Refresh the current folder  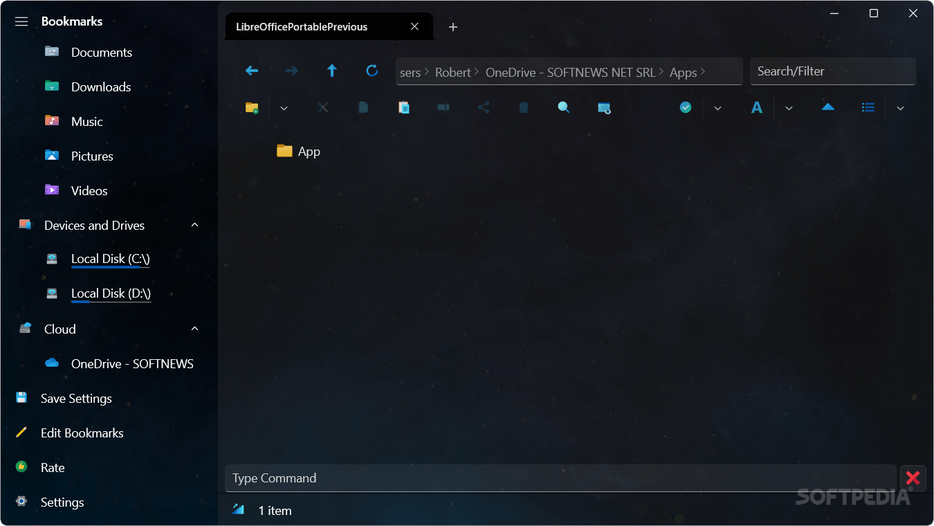click(372, 71)
